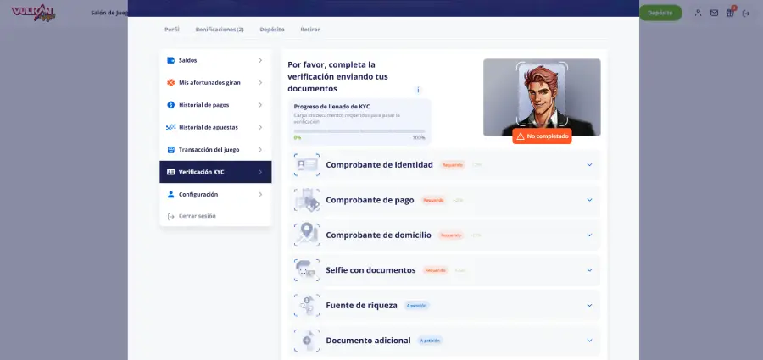Expand Fuente de riqueza section chevron
The image size is (763, 360).
point(589,306)
